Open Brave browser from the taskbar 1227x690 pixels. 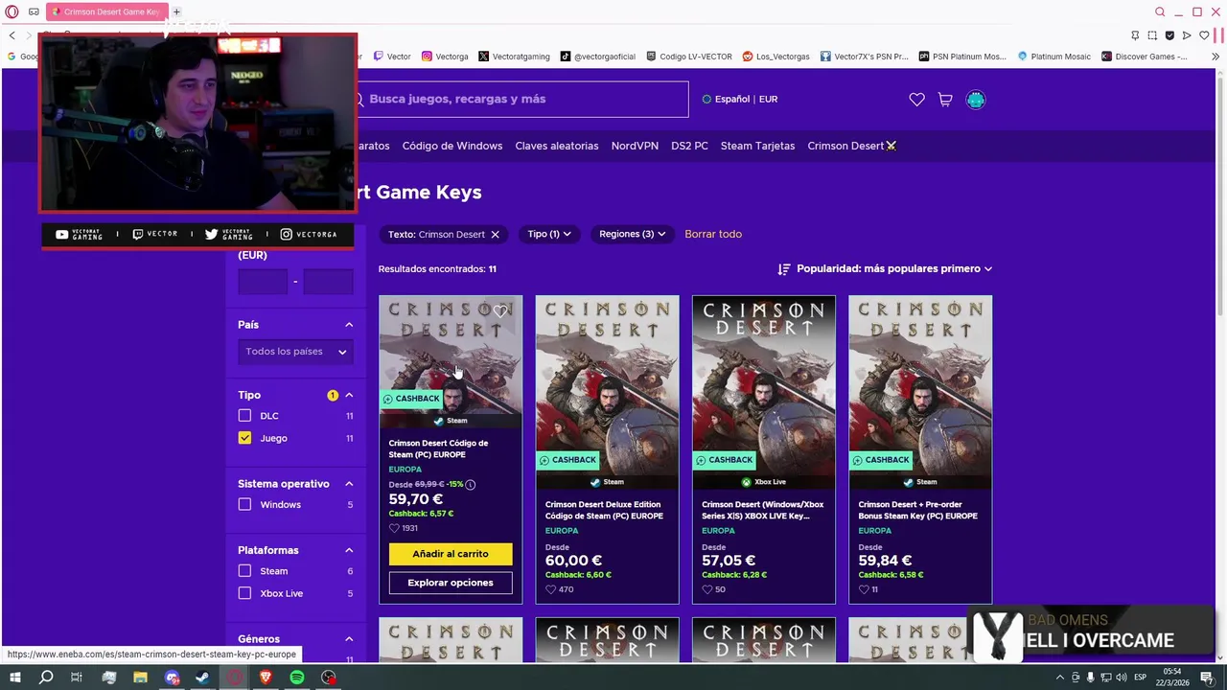[266, 678]
